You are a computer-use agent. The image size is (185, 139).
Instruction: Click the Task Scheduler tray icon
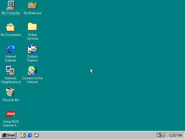[x=159, y=135]
